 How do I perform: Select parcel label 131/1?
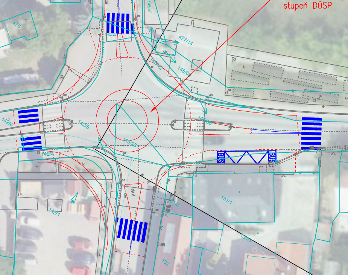tap(226, 199)
